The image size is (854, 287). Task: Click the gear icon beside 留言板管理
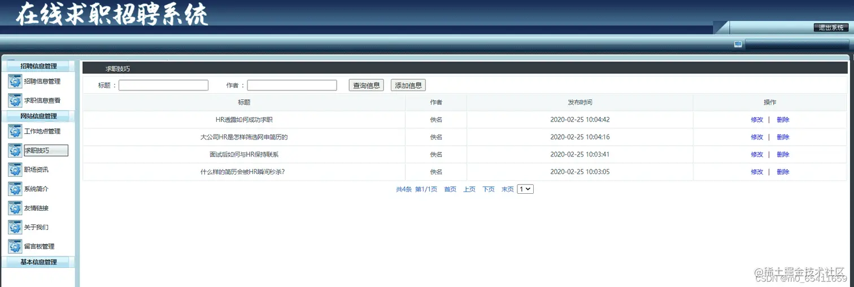[15, 247]
